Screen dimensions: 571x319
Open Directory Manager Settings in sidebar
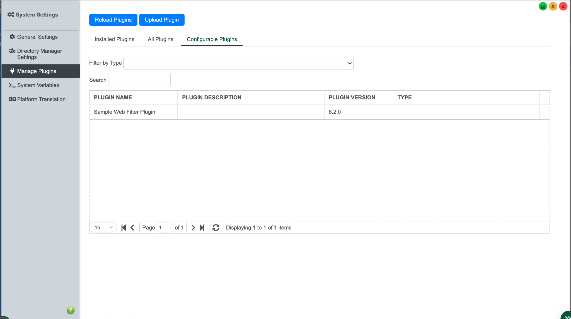pos(39,54)
